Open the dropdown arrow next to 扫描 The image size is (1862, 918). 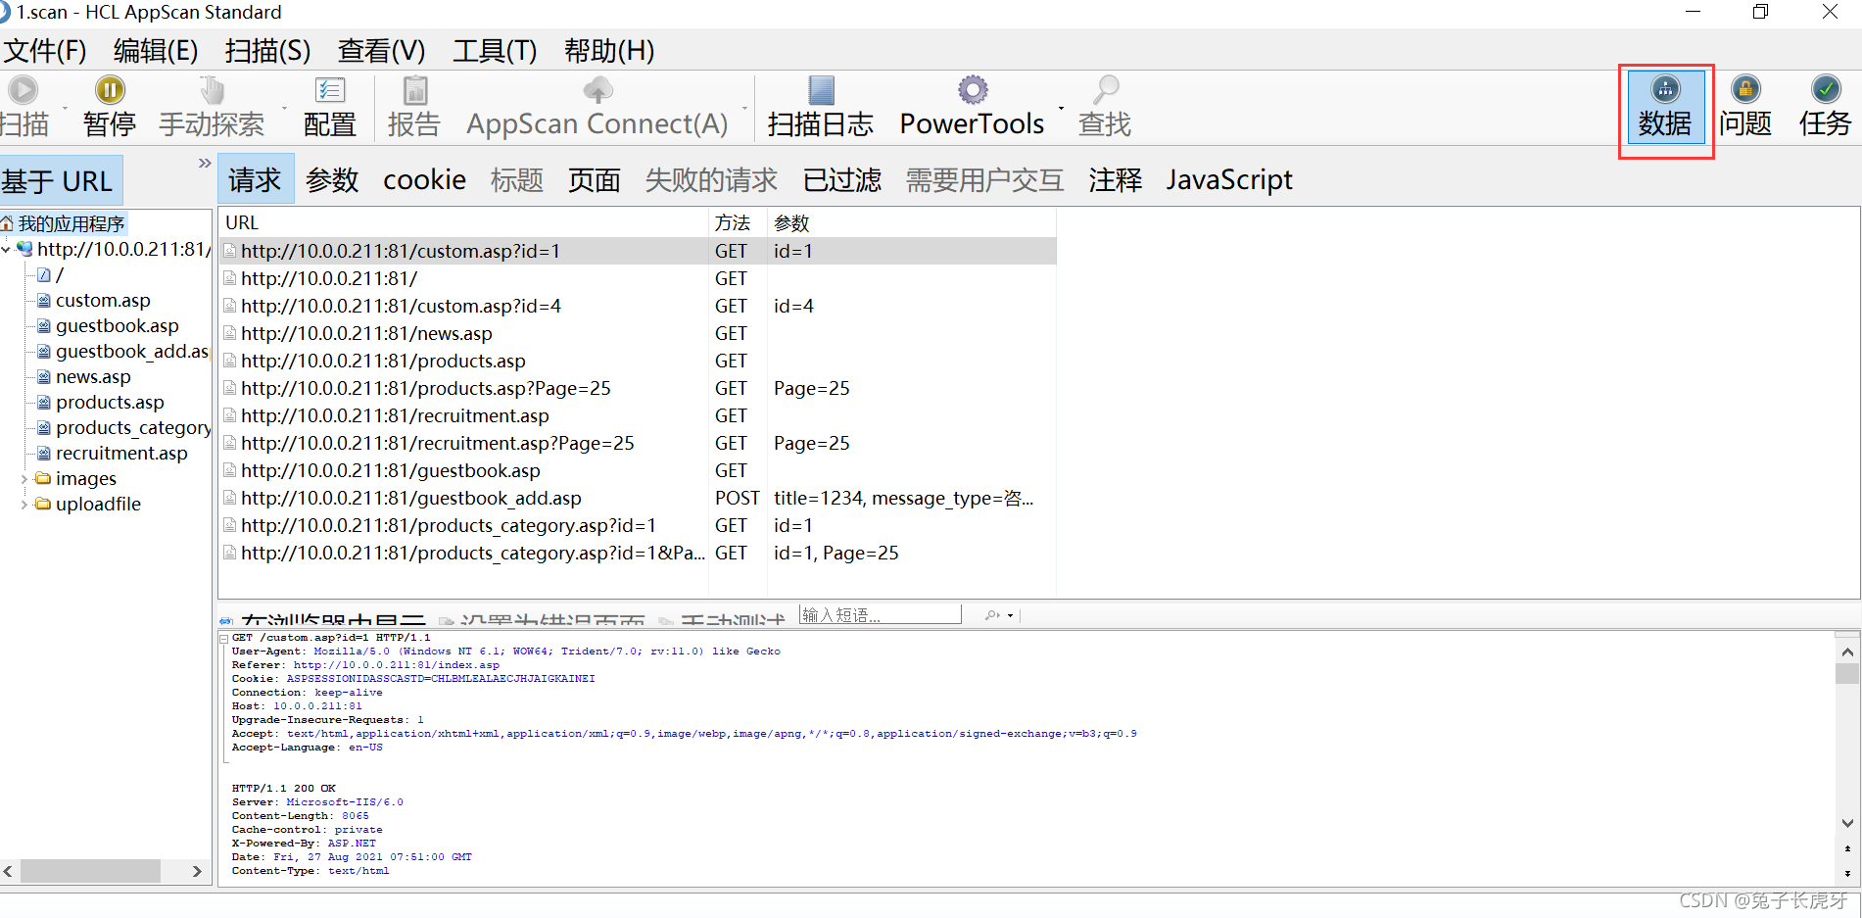click(x=66, y=108)
